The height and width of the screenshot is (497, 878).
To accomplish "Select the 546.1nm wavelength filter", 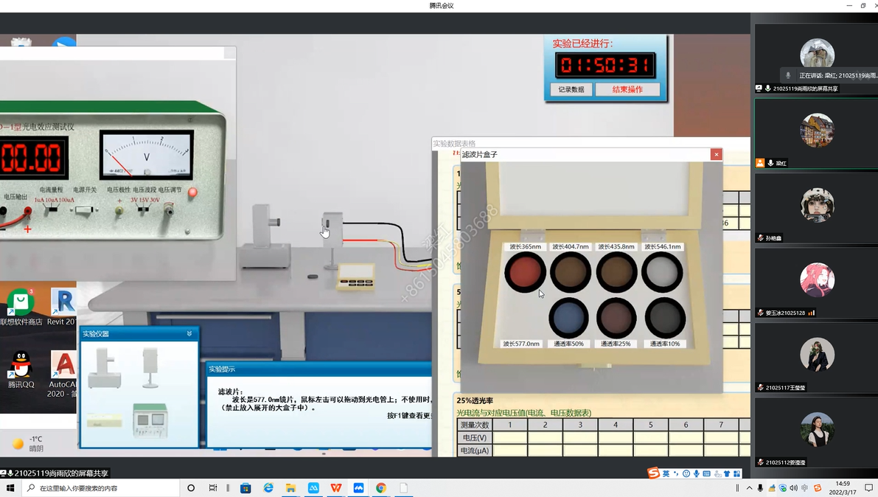I will pos(662,272).
